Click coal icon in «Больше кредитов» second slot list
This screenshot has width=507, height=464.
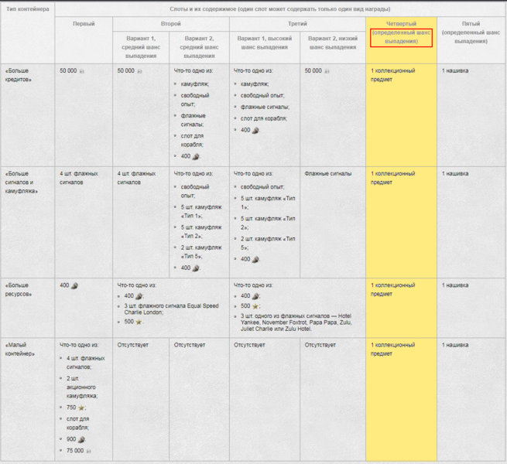point(196,156)
